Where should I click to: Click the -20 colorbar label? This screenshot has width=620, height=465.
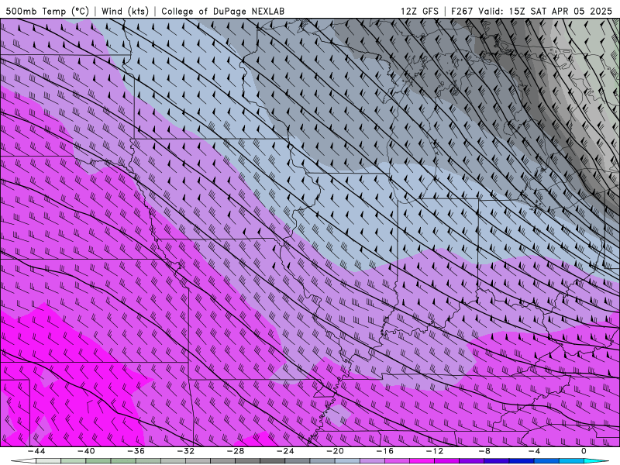click(x=335, y=451)
